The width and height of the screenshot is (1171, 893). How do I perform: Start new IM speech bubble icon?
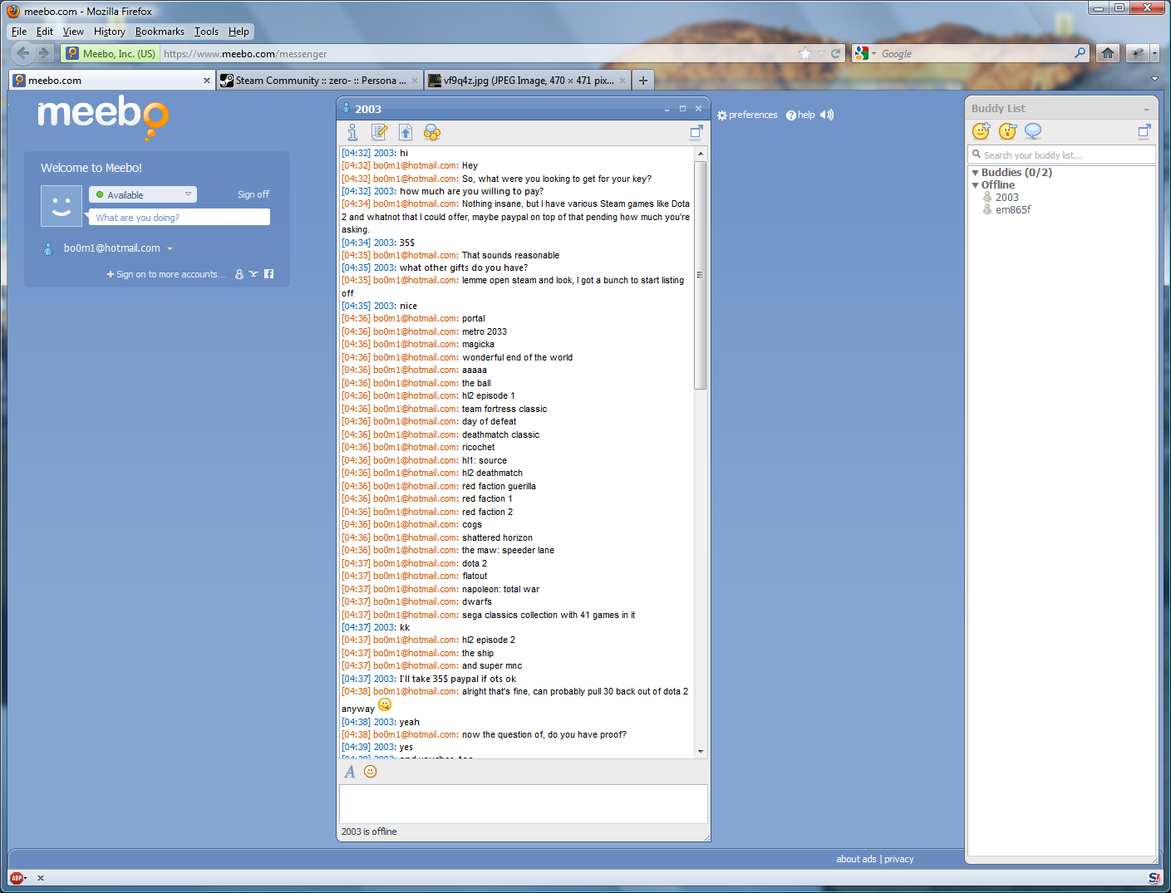1033,131
